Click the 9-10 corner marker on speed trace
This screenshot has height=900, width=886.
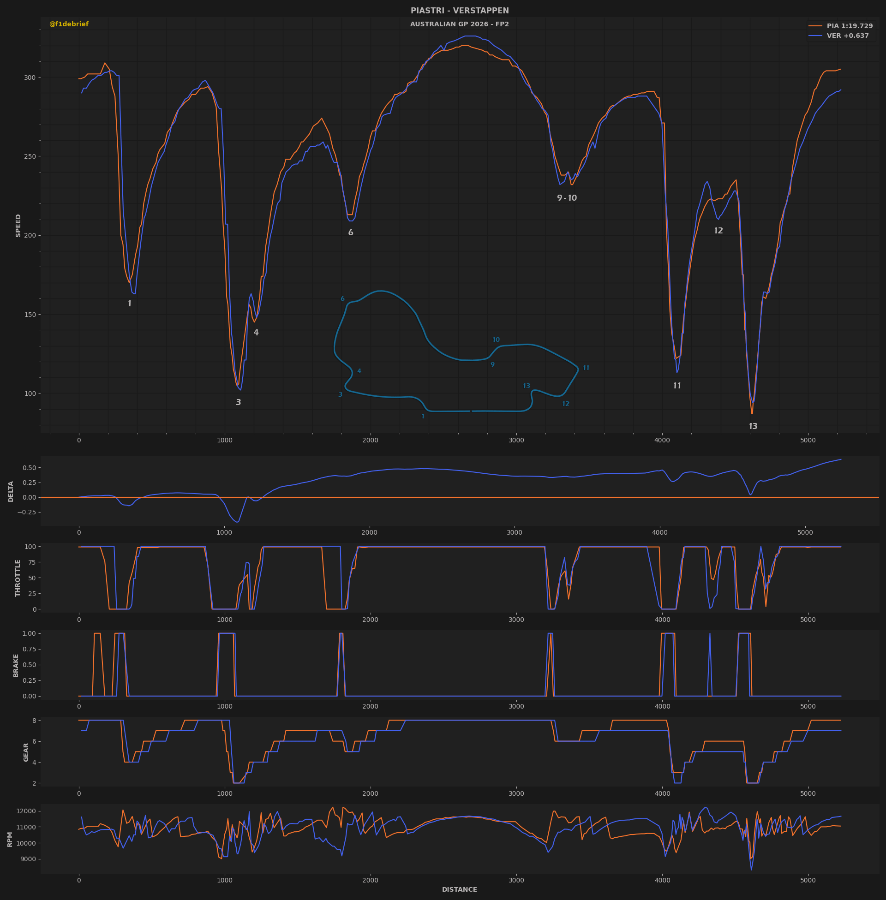[x=566, y=198]
